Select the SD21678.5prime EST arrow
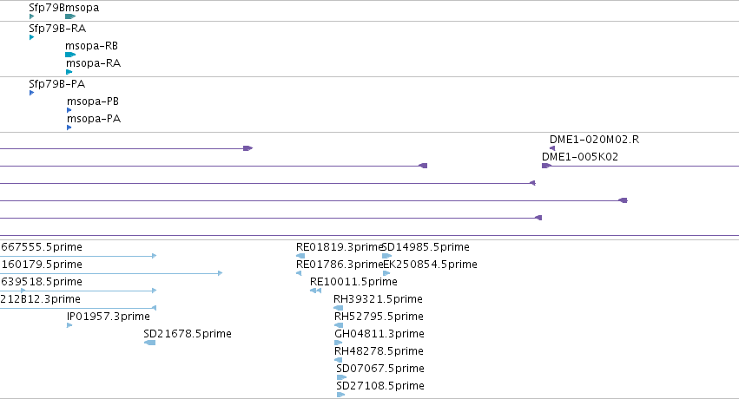Viewport: 739px width, 399px height. click(149, 343)
